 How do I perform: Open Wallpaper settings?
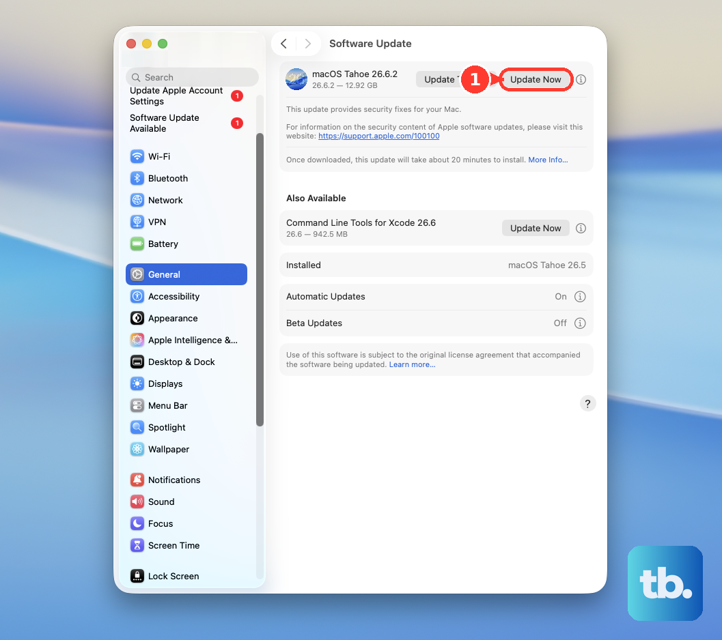[x=186, y=449]
